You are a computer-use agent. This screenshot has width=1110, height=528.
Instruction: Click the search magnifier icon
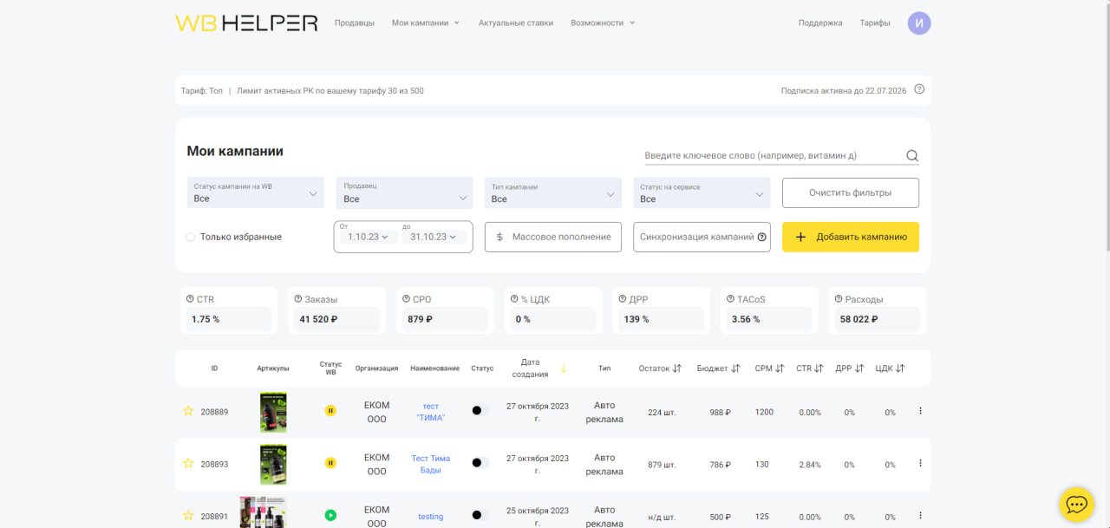(912, 156)
